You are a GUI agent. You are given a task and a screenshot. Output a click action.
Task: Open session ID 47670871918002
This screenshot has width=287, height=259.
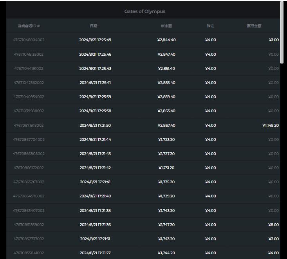click(29, 126)
